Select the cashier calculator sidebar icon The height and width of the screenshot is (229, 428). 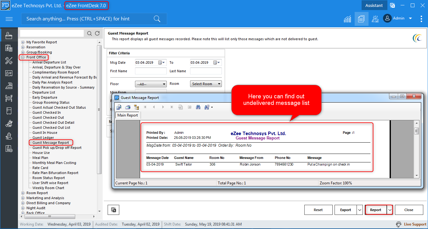tap(9, 48)
